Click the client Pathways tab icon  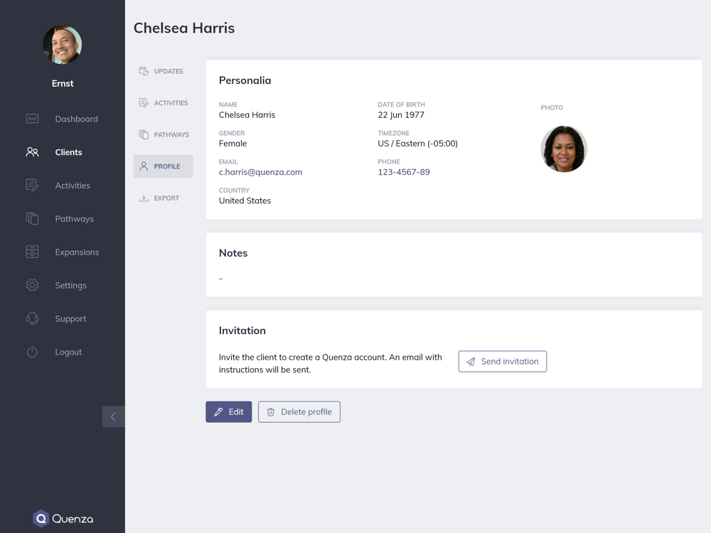tap(144, 134)
